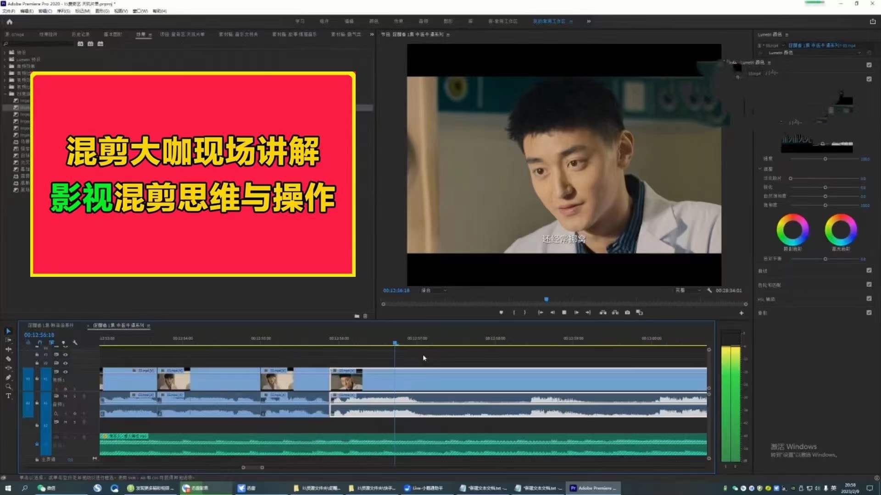Select the Type tool

tap(8, 396)
